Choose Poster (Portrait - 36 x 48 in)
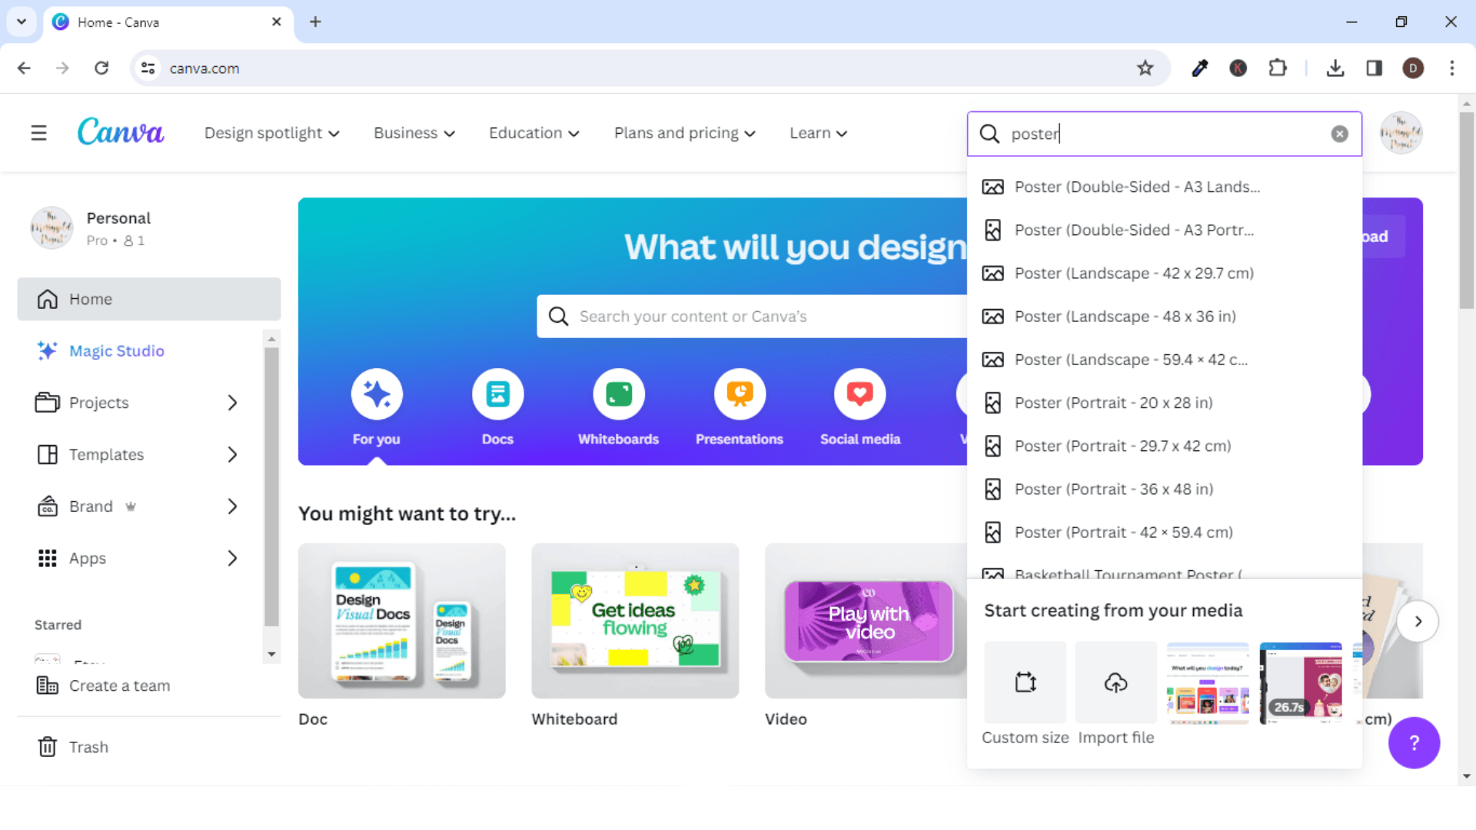This screenshot has height=830, width=1476. (x=1164, y=489)
